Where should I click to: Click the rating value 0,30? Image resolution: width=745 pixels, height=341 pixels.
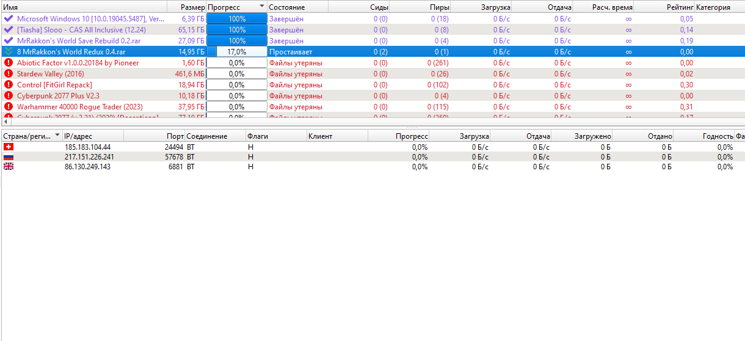(x=686, y=85)
